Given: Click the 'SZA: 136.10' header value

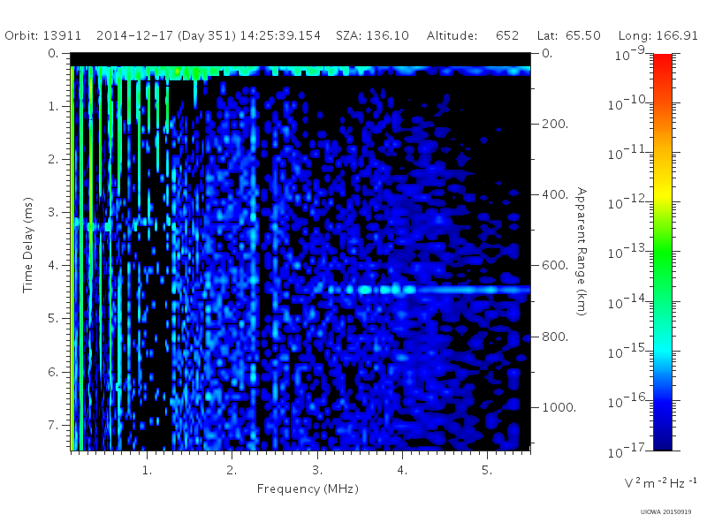Looking at the screenshot, I should coord(372,35).
